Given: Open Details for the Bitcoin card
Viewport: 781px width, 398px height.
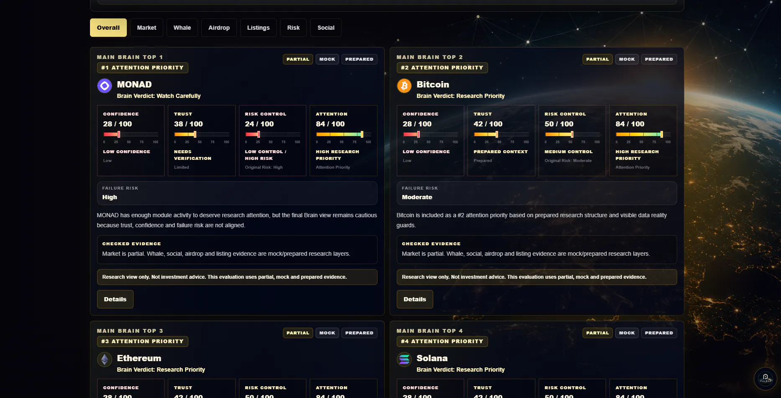Looking at the screenshot, I should (x=415, y=299).
